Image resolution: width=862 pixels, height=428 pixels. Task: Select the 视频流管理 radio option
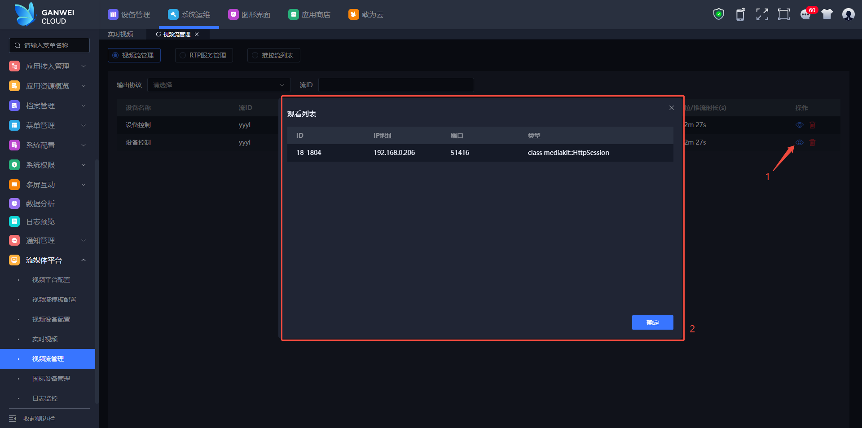134,55
